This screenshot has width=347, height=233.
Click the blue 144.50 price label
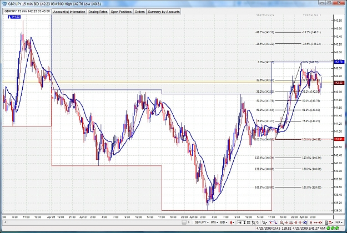14,17
